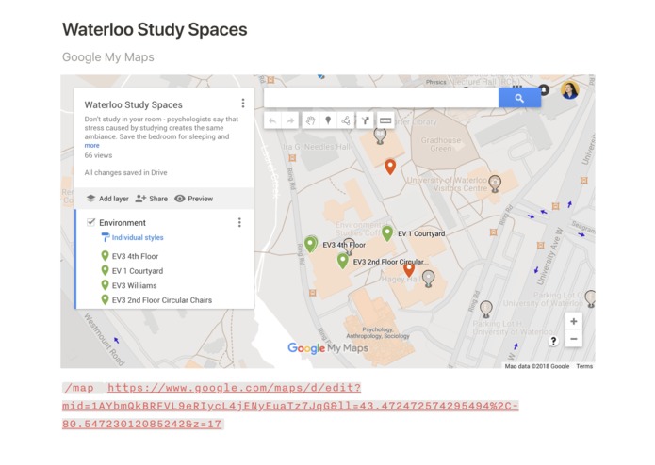
Task: Click grey pin at Parking Lot H
Action: [x=485, y=309]
